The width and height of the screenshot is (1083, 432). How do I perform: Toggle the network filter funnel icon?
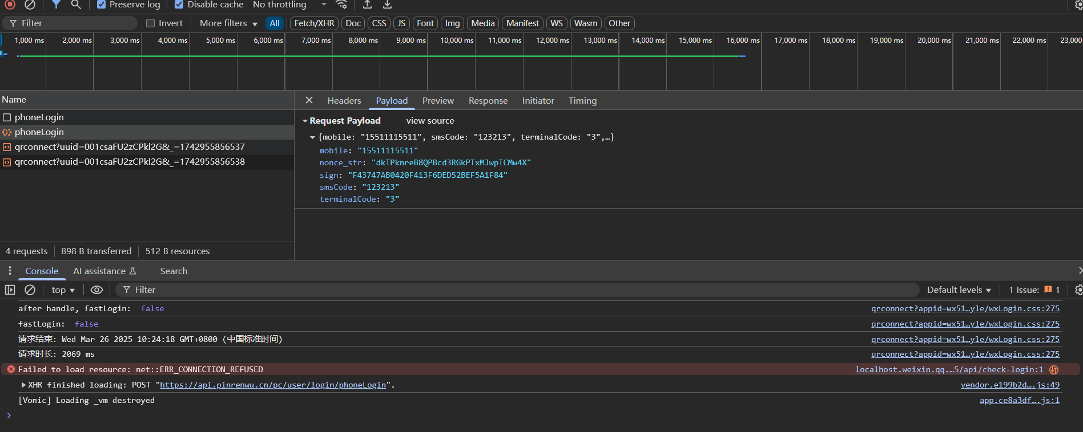click(x=56, y=5)
